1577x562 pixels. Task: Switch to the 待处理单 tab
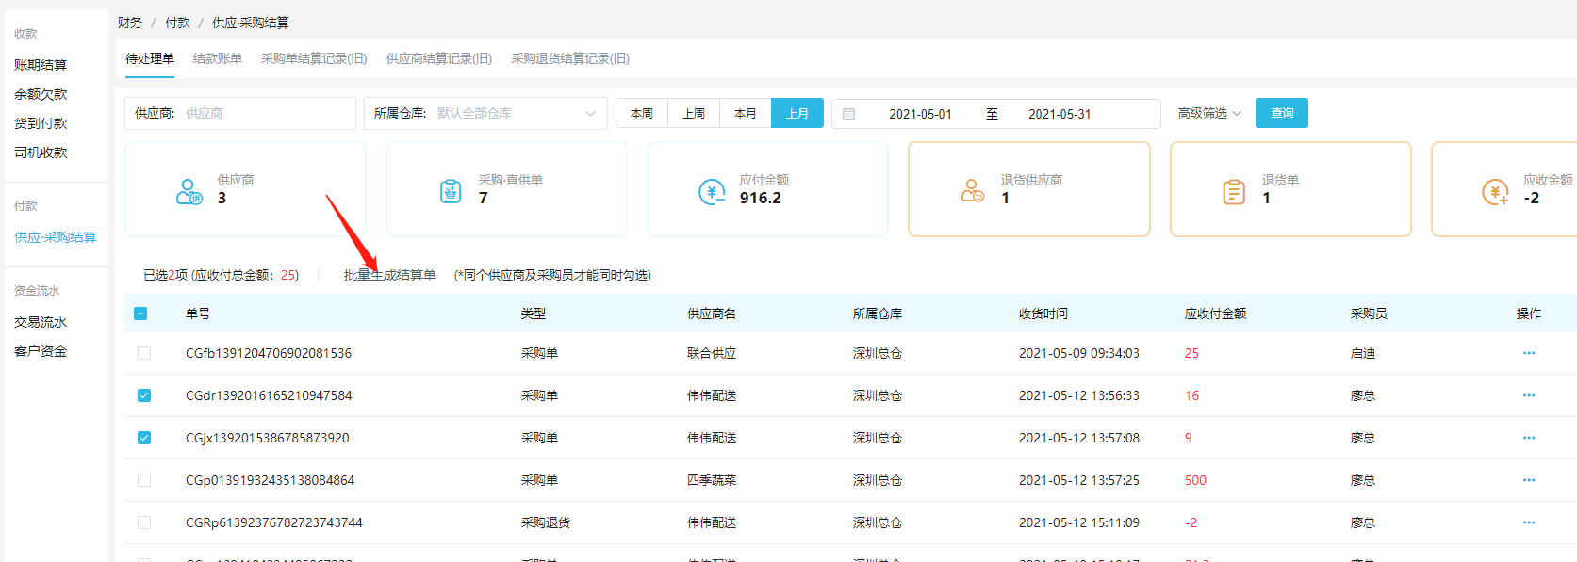point(150,58)
